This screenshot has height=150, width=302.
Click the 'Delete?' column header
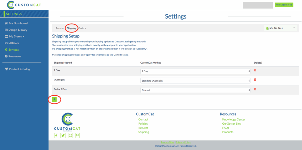click(258, 63)
